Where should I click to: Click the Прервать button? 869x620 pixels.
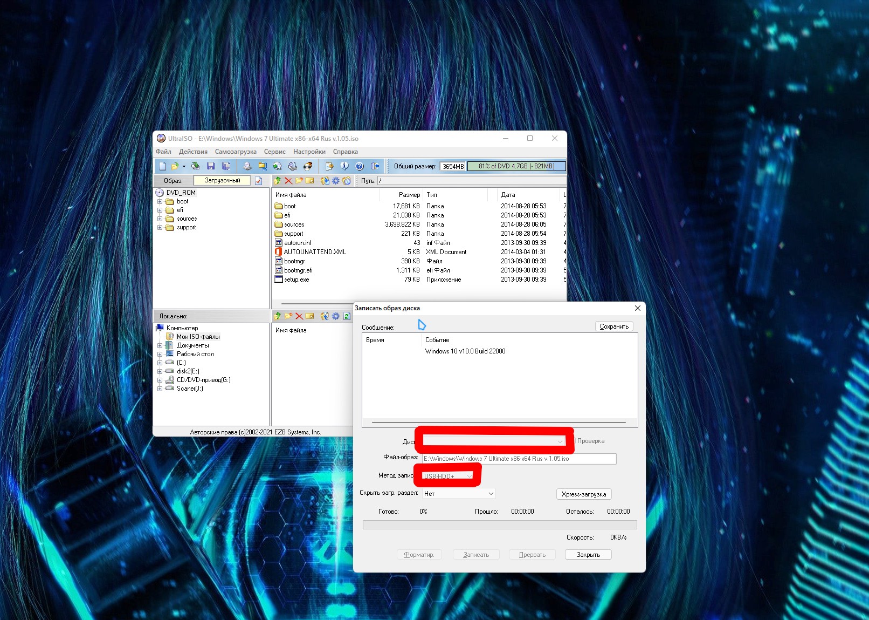[x=532, y=555]
